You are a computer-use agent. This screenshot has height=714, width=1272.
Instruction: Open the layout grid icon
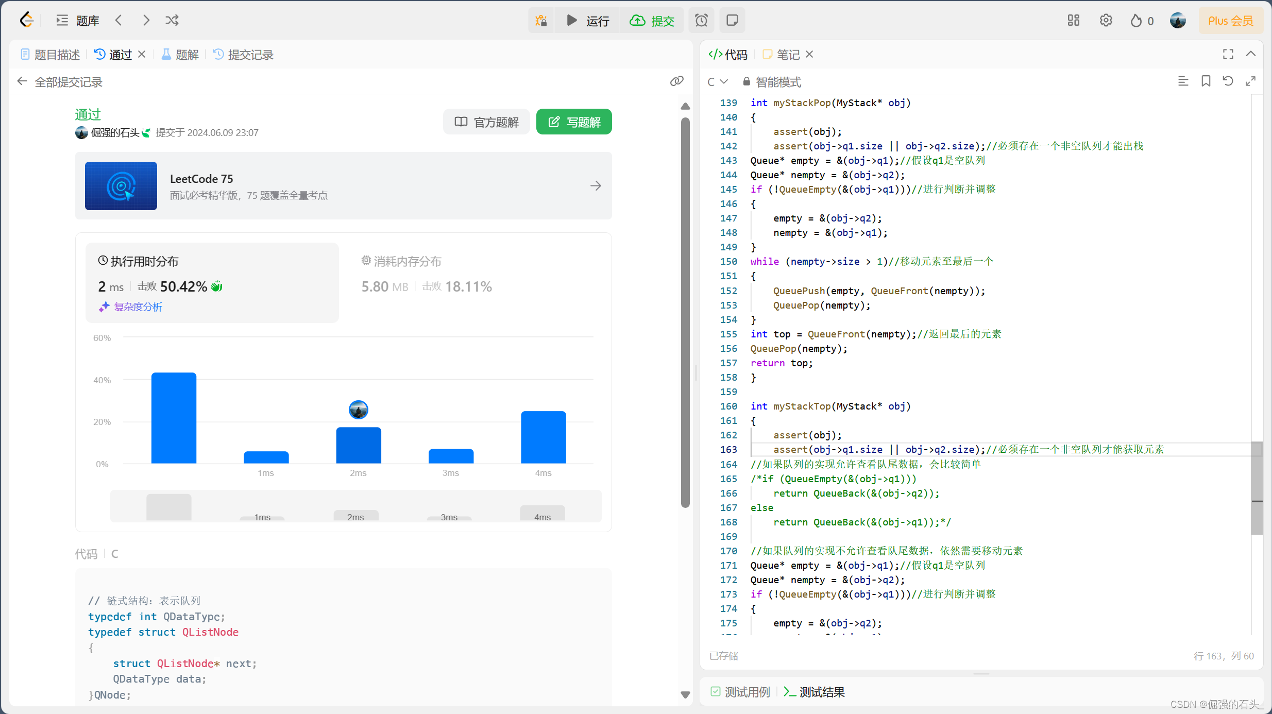click(x=1074, y=21)
